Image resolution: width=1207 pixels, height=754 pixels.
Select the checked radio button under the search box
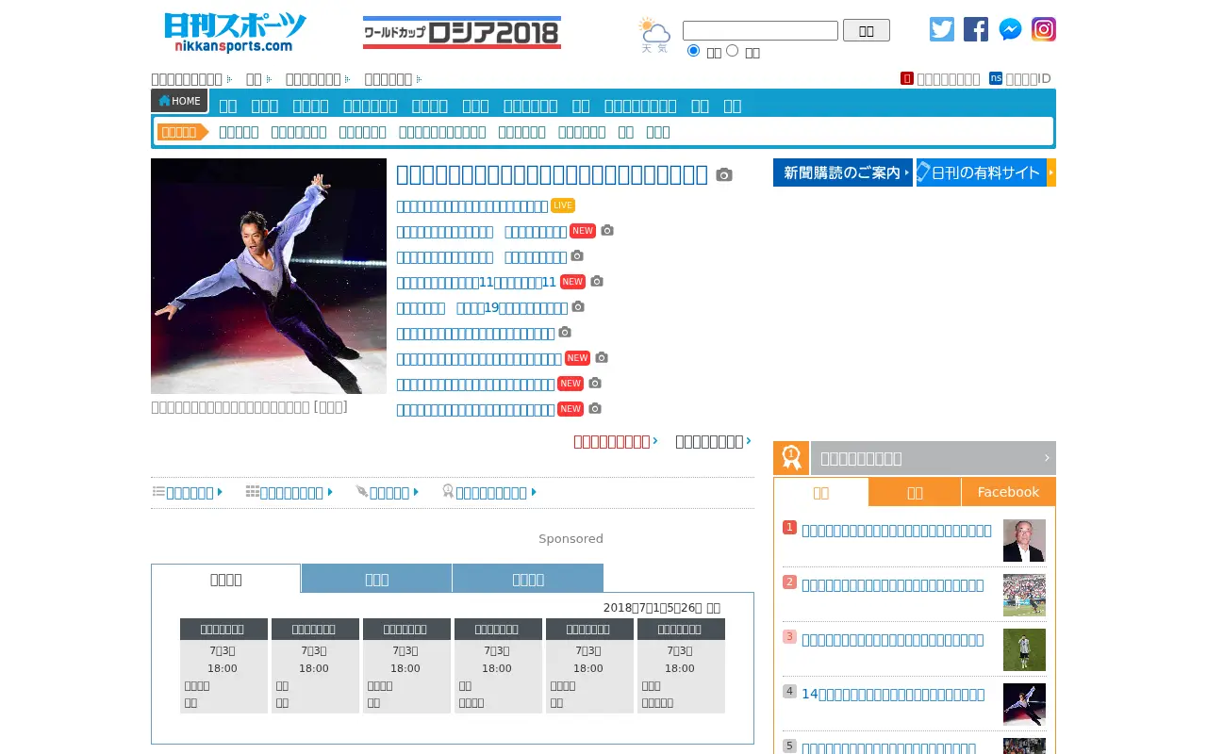pyautogui.click(x=694, y=51)
